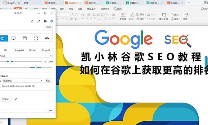Open the 排列 arrange dropdown

click(x=141, y=19)
